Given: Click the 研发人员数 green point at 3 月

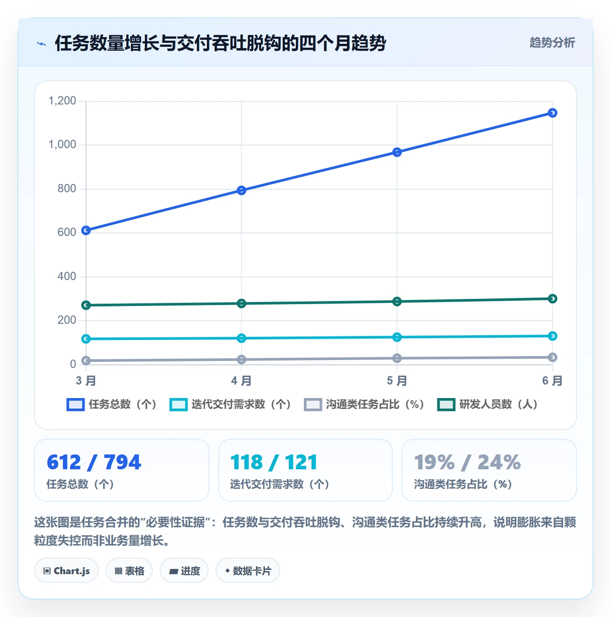Looking at the screenshot, I should coord(86,305).
